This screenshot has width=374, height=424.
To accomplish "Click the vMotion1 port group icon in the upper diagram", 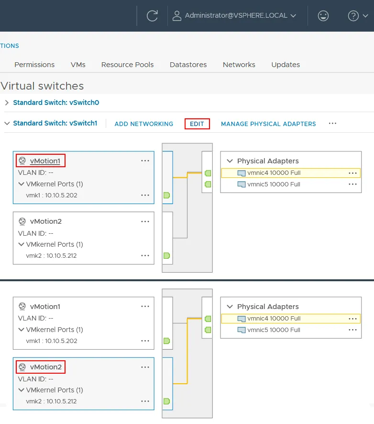I will click(22, 161).
